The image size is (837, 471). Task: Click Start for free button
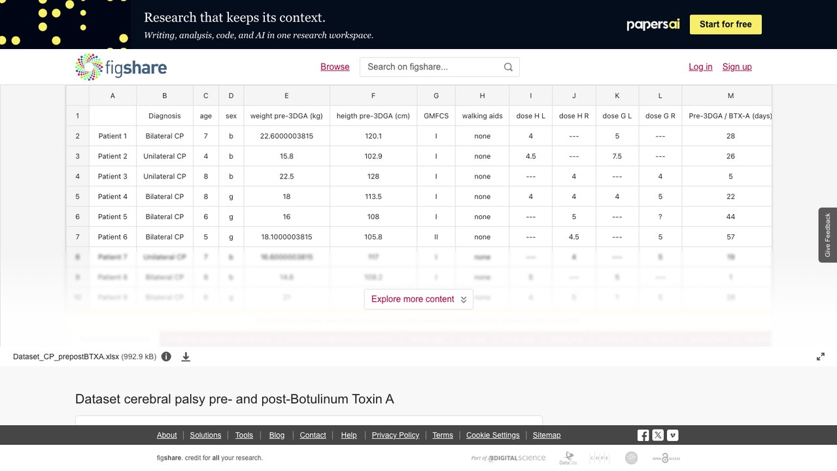point(726,24)
